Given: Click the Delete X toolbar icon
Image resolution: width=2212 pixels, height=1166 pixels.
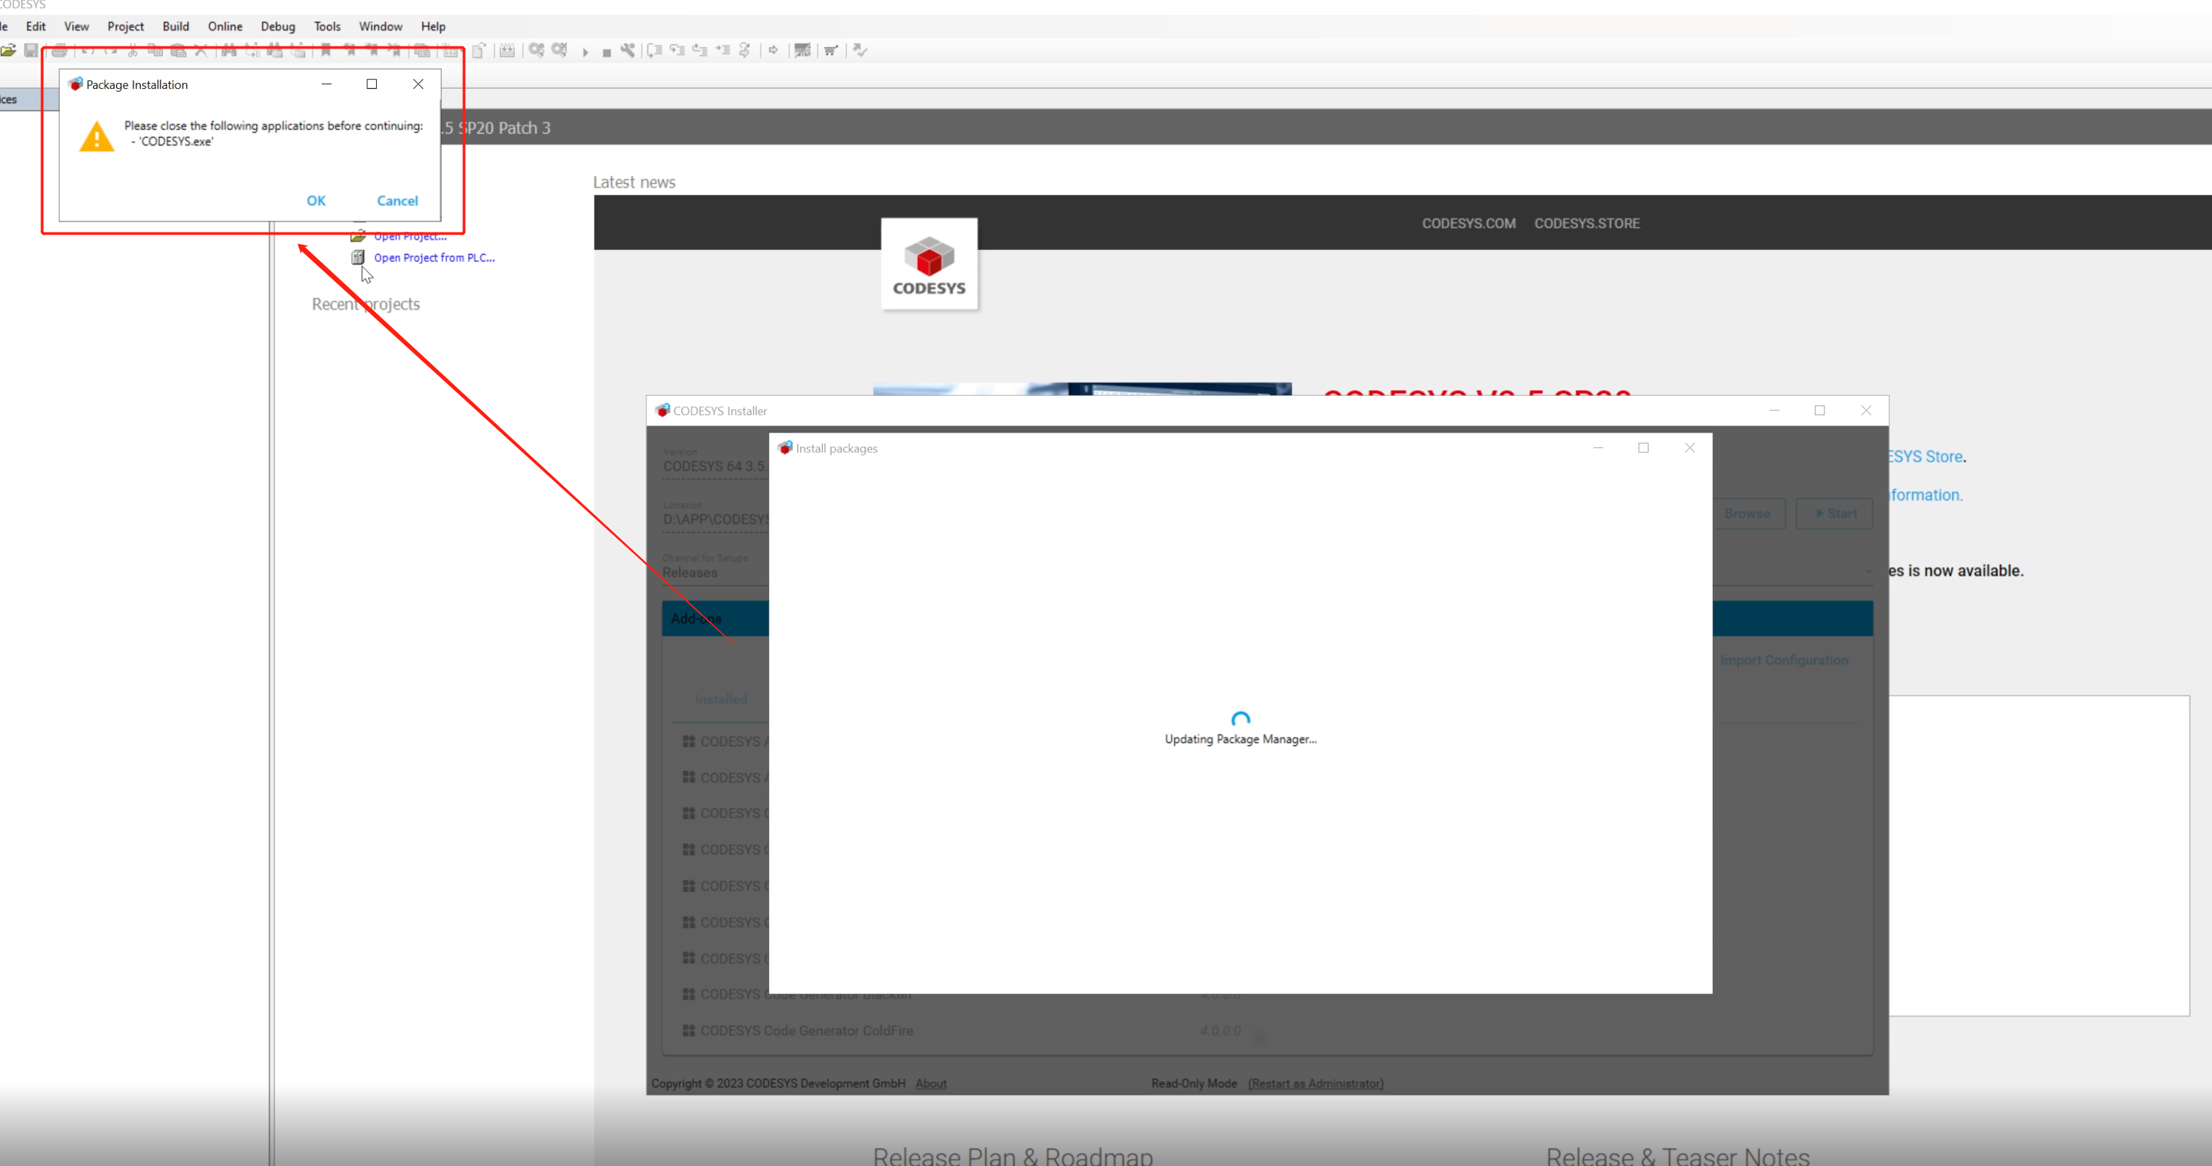Looking at the screenshot, I should [201, 51].
